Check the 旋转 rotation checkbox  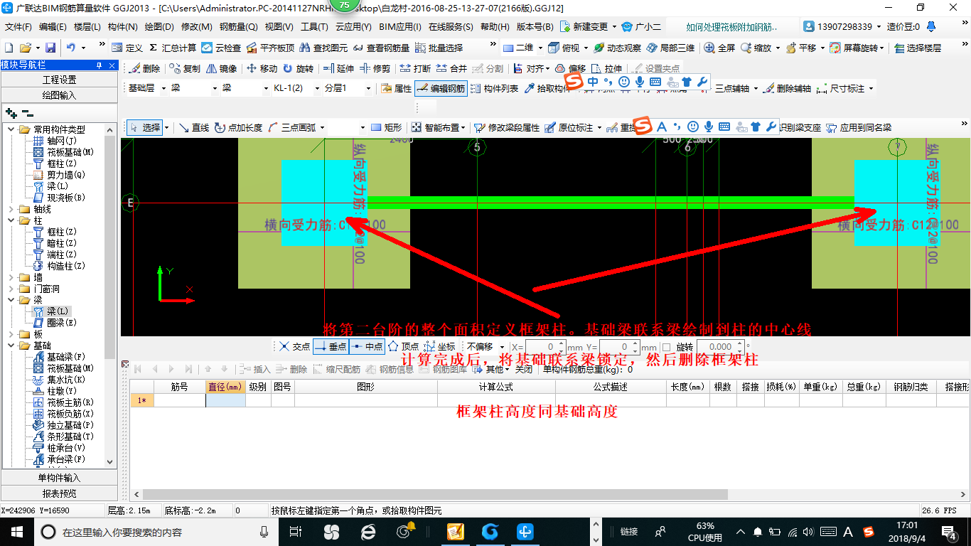click(x=667, y=347)
